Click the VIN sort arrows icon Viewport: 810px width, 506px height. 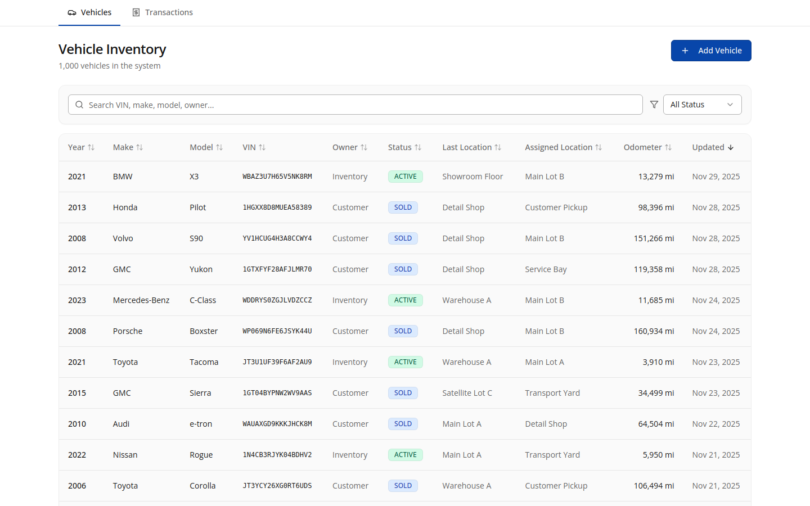[262, 147]
